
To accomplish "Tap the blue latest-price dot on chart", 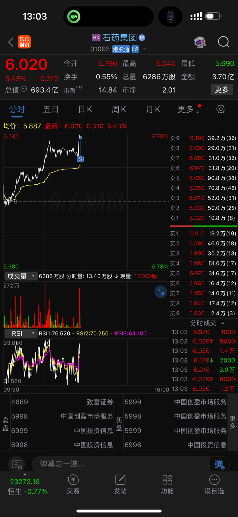I will point(80,138).
